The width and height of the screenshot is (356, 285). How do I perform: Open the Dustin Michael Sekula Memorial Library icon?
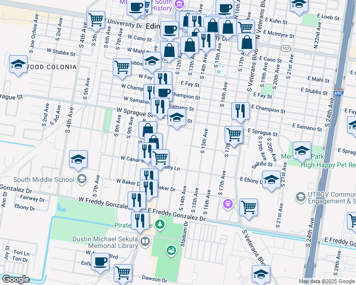(x=145, y=242)
